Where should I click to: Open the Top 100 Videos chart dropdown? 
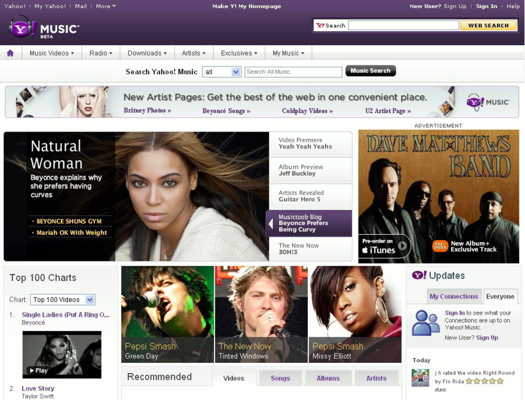[x=62, y=300]
